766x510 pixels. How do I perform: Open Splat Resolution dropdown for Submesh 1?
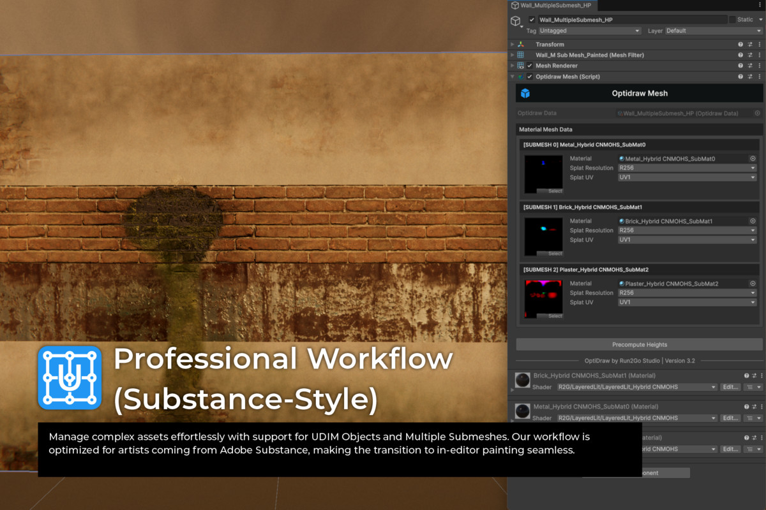coord(687,231)
